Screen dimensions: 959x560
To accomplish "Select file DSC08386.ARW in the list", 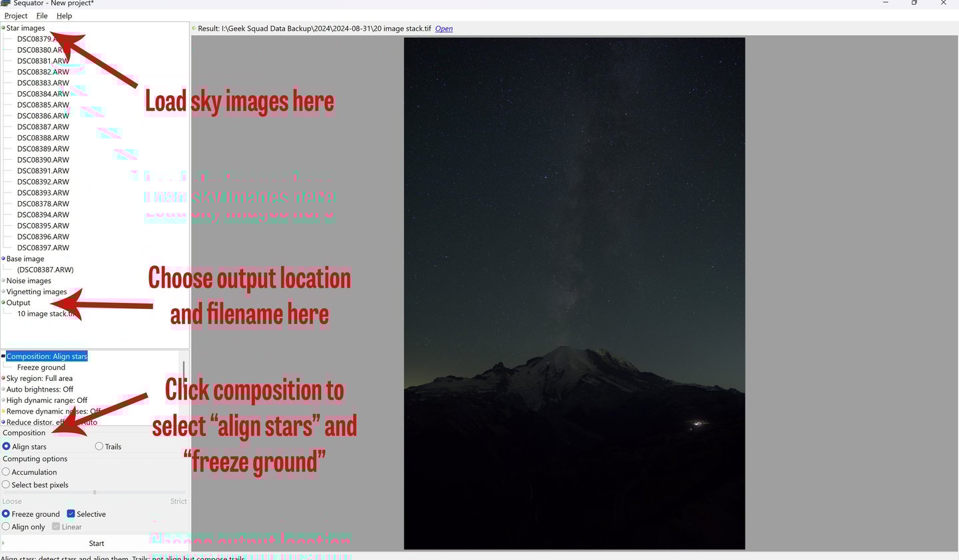I will point(43,116).
